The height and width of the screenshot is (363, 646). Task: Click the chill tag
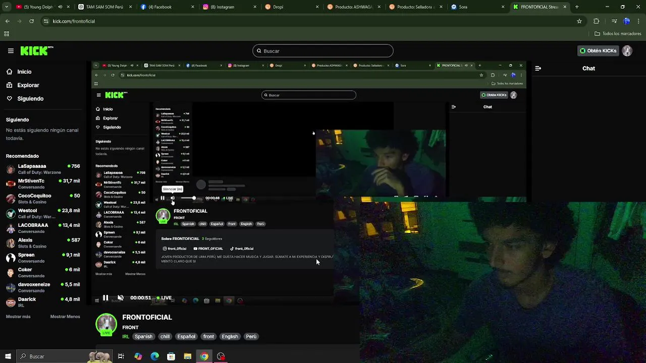pyautogui.click(x=165, y=336)
